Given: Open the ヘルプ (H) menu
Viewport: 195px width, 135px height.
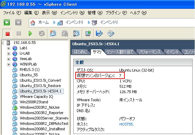Looking at the screenshot, I should click(138, 13).
